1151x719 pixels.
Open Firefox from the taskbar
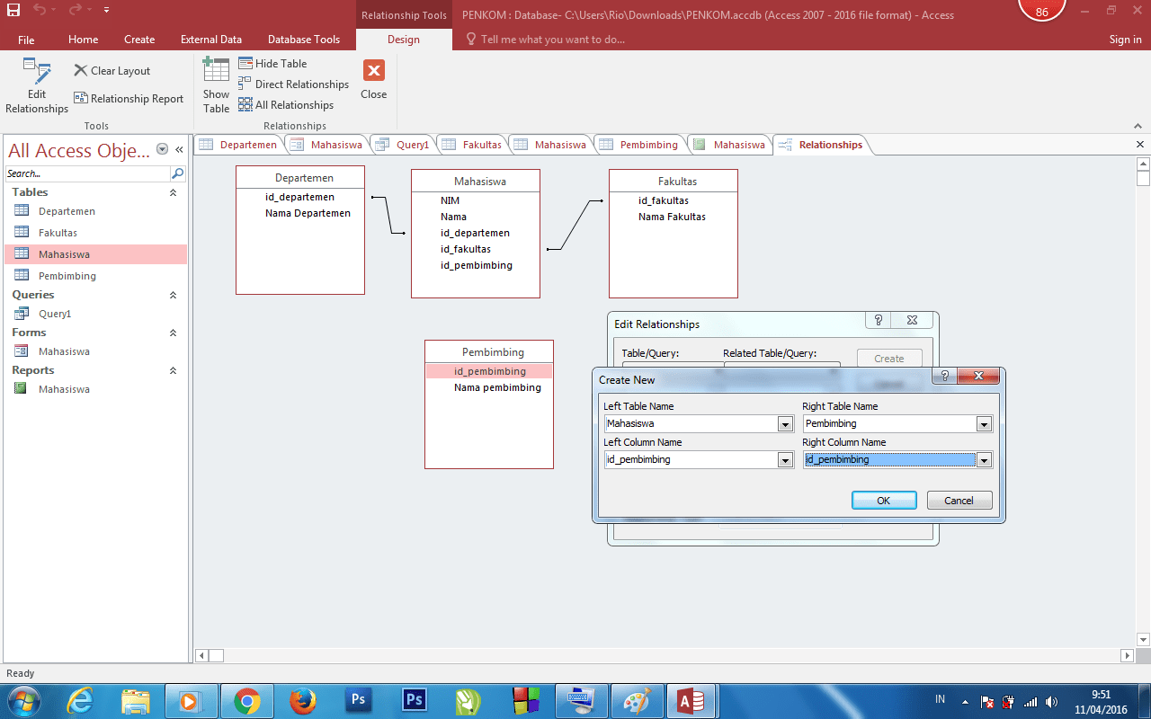(x=303, y=701)
